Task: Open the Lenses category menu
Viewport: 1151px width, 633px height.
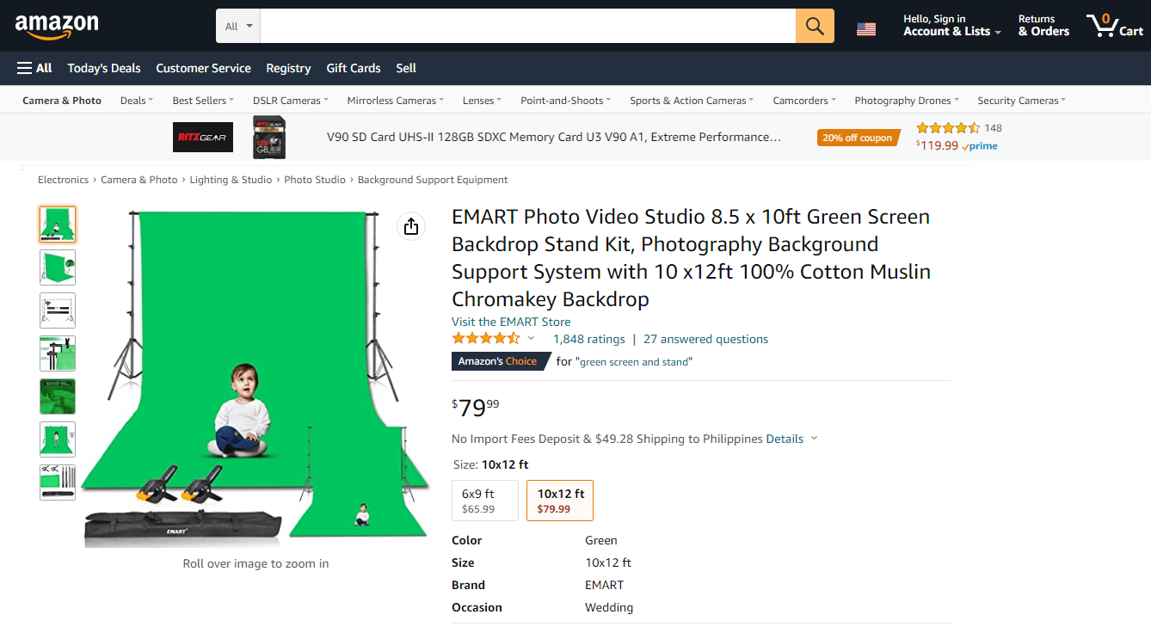Action: pos(481,101)
